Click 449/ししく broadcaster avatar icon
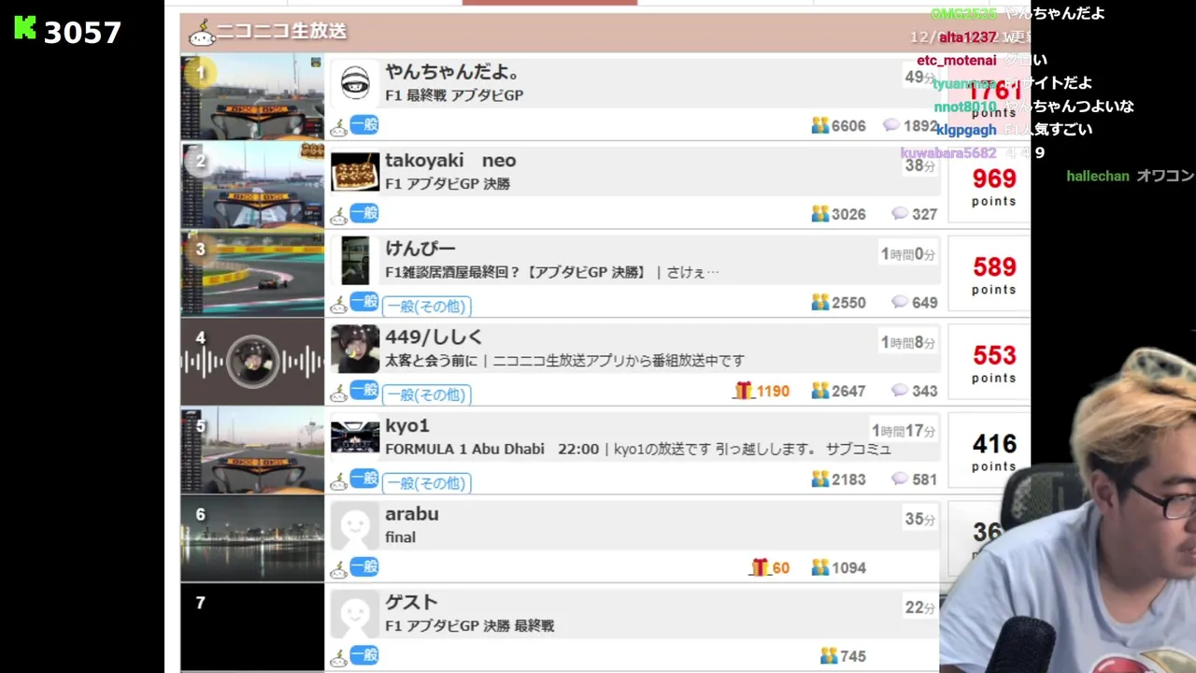The width and height of the screenshot is (1196, 673). [355, 349]
